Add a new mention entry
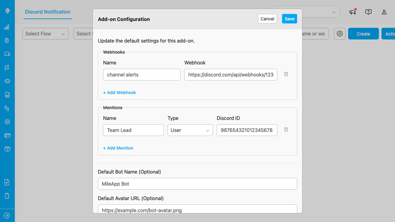Image resolution: width=395 pixels, height=222 pixels. tap(118, 148)
